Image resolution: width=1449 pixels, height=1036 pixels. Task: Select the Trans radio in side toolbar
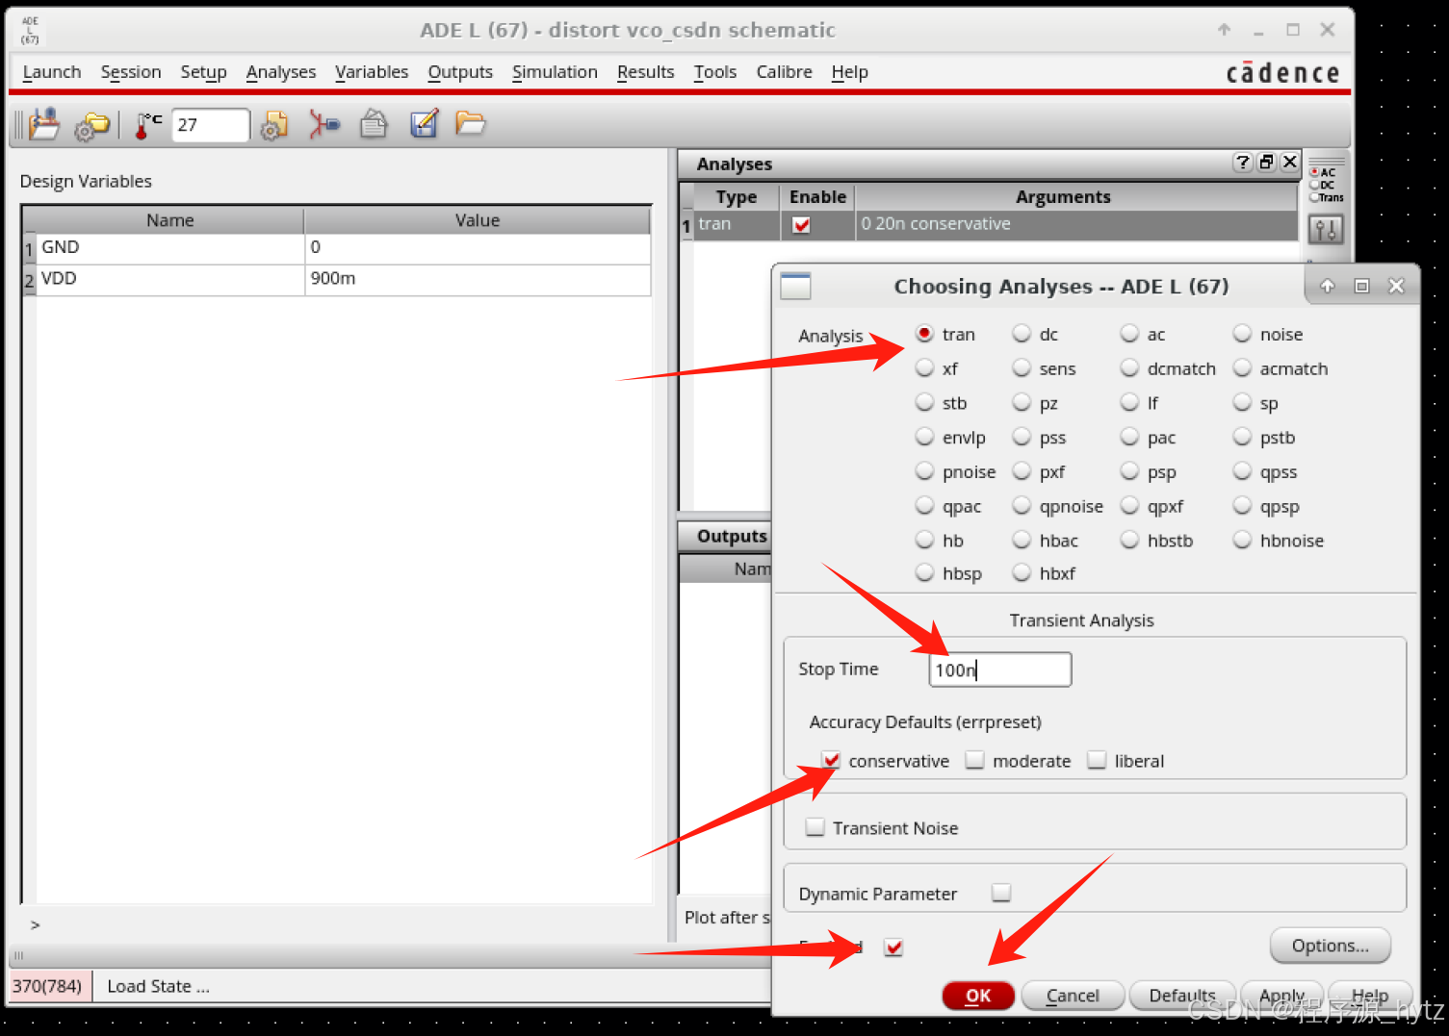1314,197
